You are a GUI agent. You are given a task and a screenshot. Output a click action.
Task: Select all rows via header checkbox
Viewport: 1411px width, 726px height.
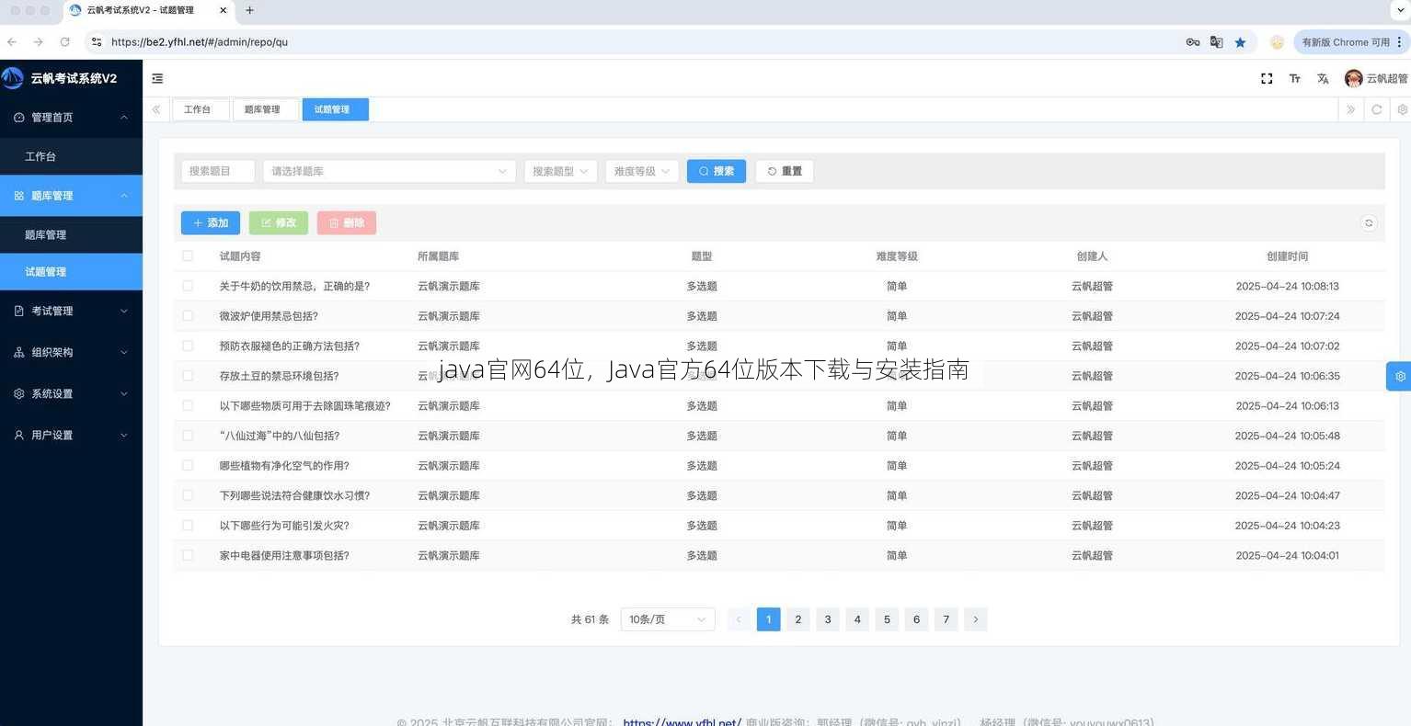pyautogui.click(x=188, y=256)
